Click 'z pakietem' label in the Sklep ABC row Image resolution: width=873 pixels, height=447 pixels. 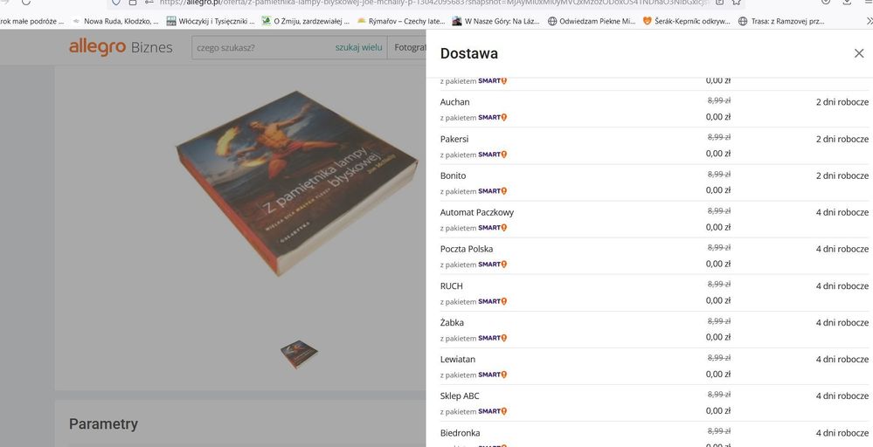pyautogui.click(x=458, y=411)
